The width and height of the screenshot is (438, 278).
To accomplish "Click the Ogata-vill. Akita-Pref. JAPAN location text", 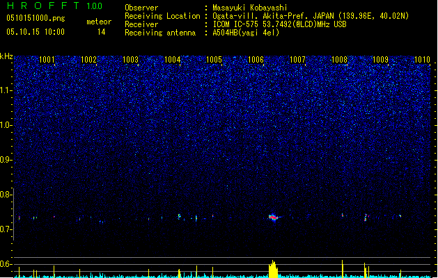I will click(x=311, y=16).
